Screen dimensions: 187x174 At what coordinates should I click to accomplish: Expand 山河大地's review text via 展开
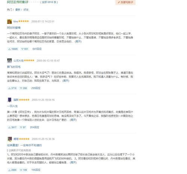click(66, 81)
